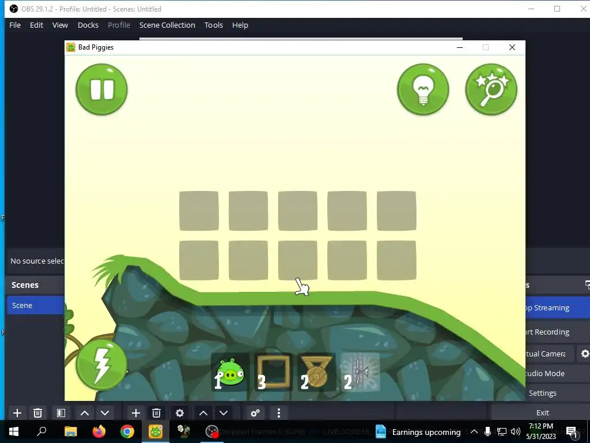Open the View menu

(x=60, y=25)
